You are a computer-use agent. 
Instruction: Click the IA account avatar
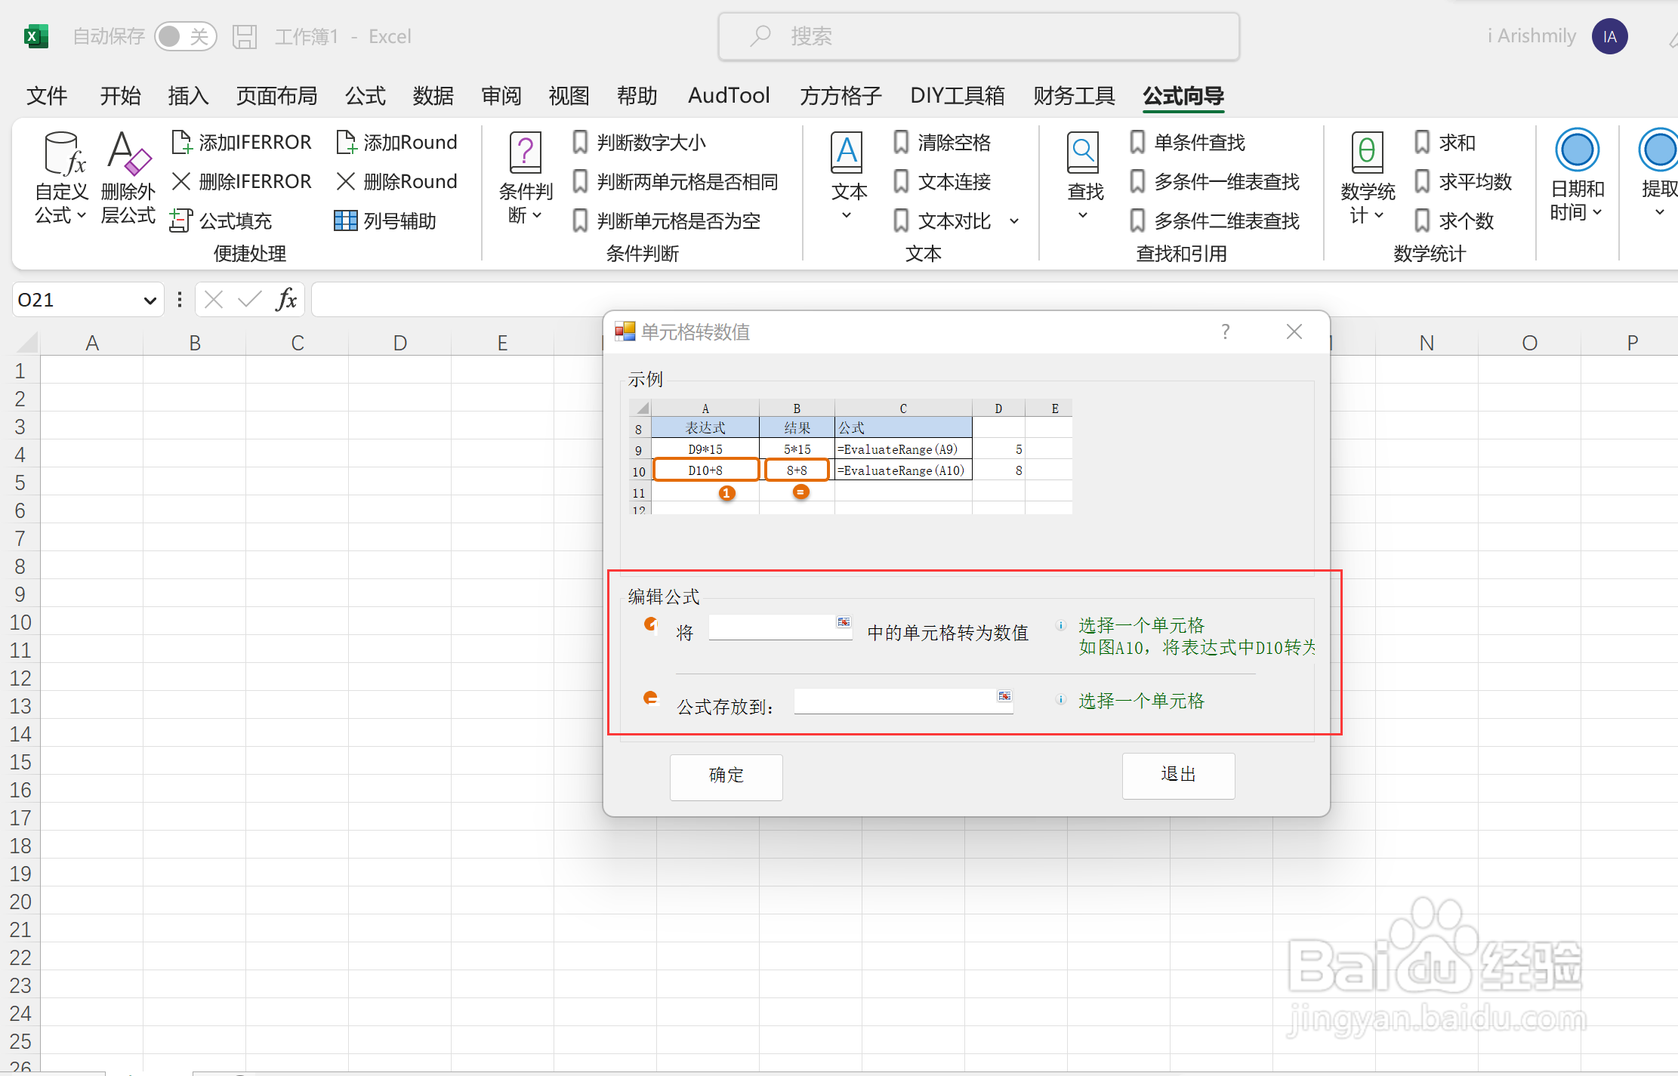coord(1609,36)
